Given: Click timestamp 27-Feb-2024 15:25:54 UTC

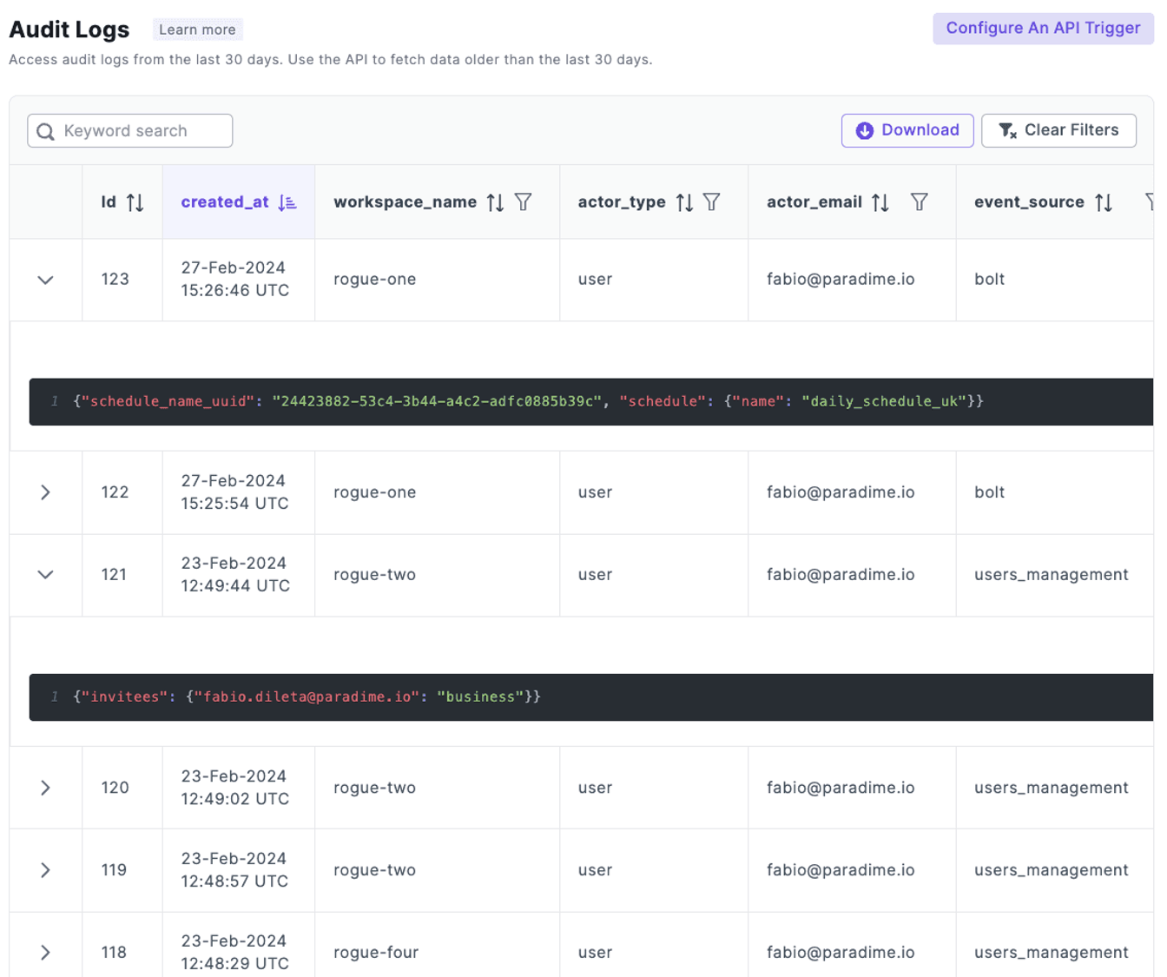Looking at the screenshot, I should pos(234,492).
